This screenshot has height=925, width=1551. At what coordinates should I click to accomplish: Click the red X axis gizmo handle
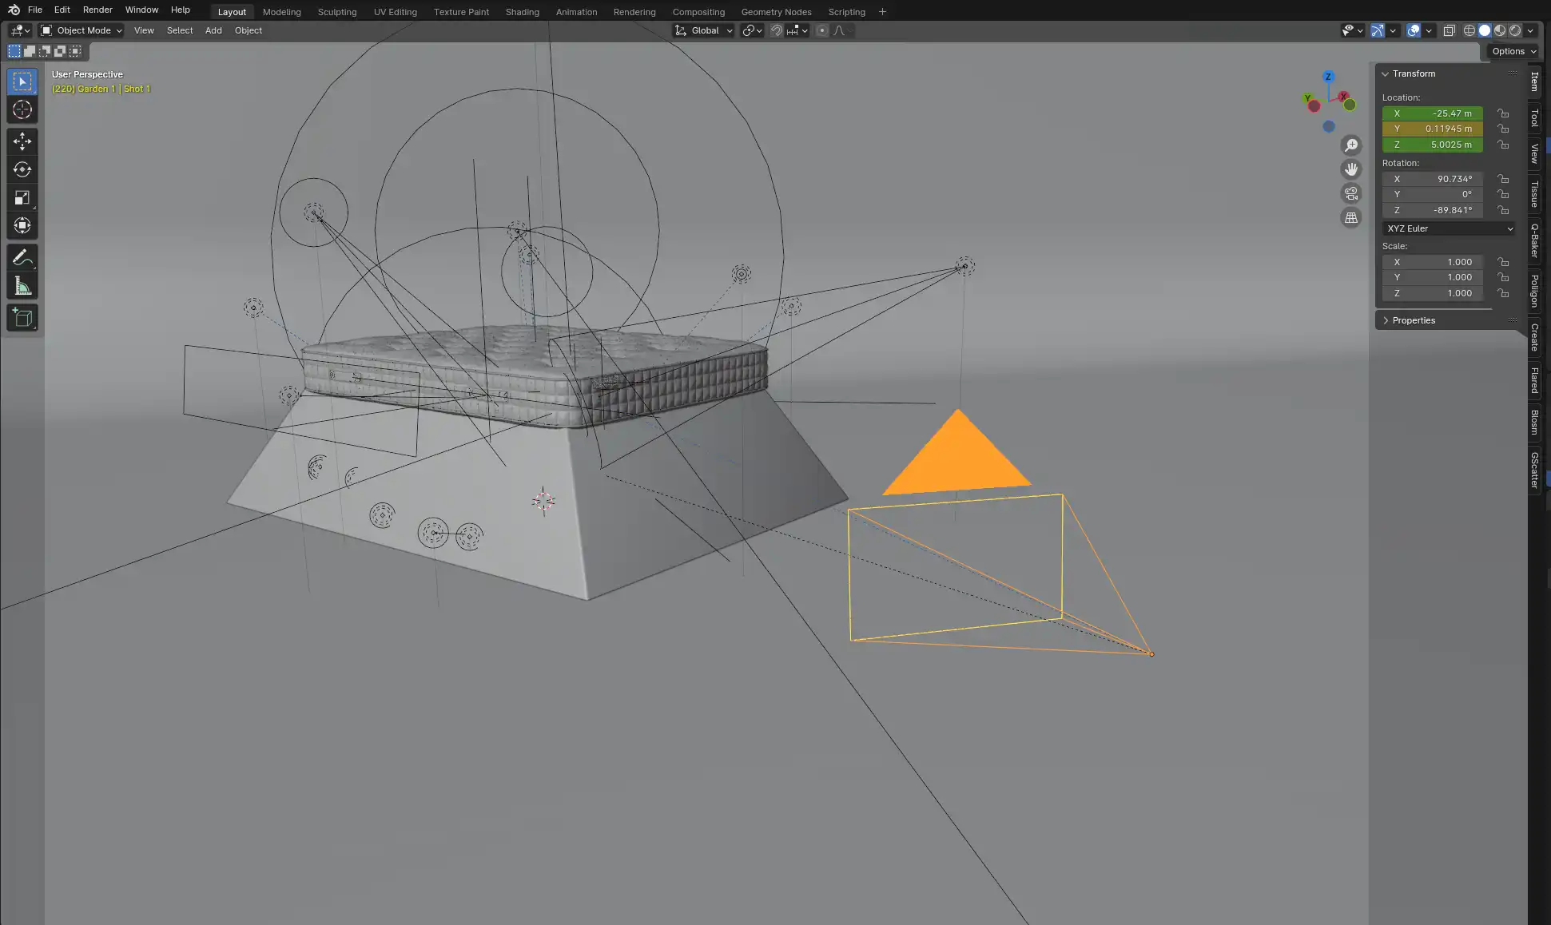click(1344, 96)
